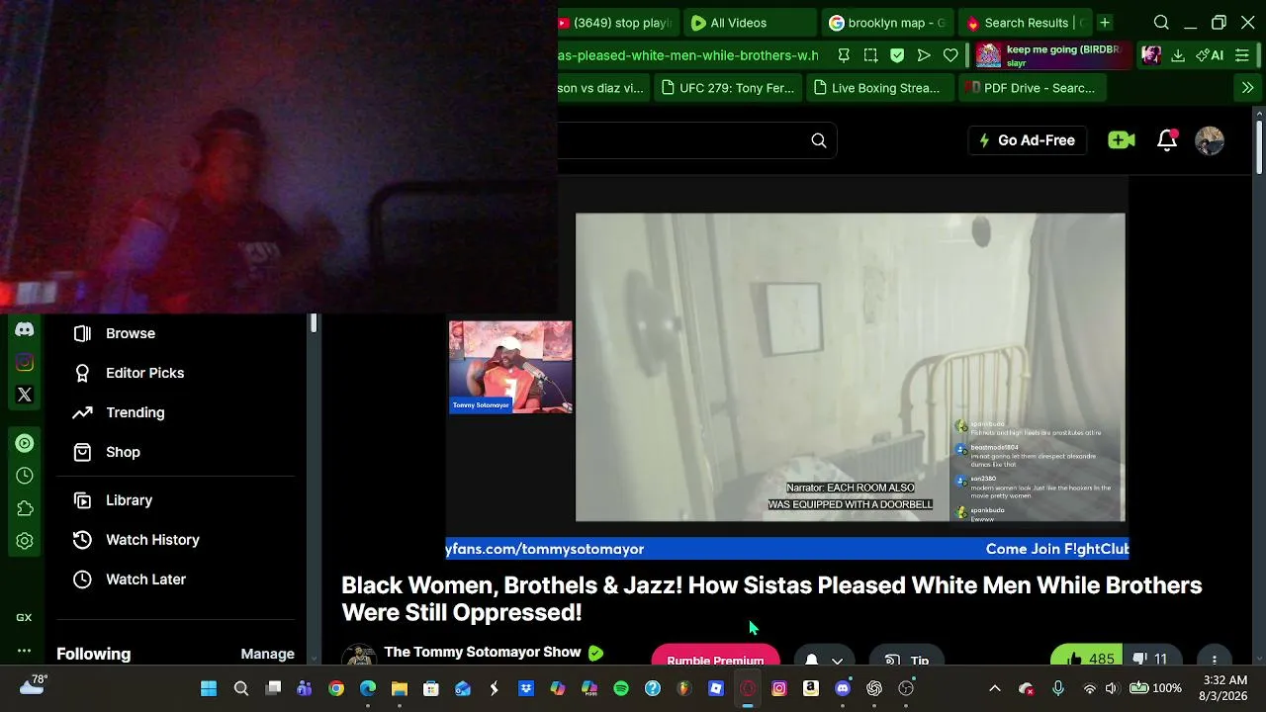
Task: Open Watch History in Rumble sidebar
Action: [x=152, y=540]
